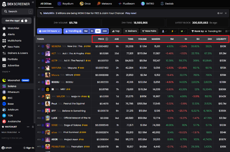Click the Gainers button
230x152 pixels.
point(131,31)
